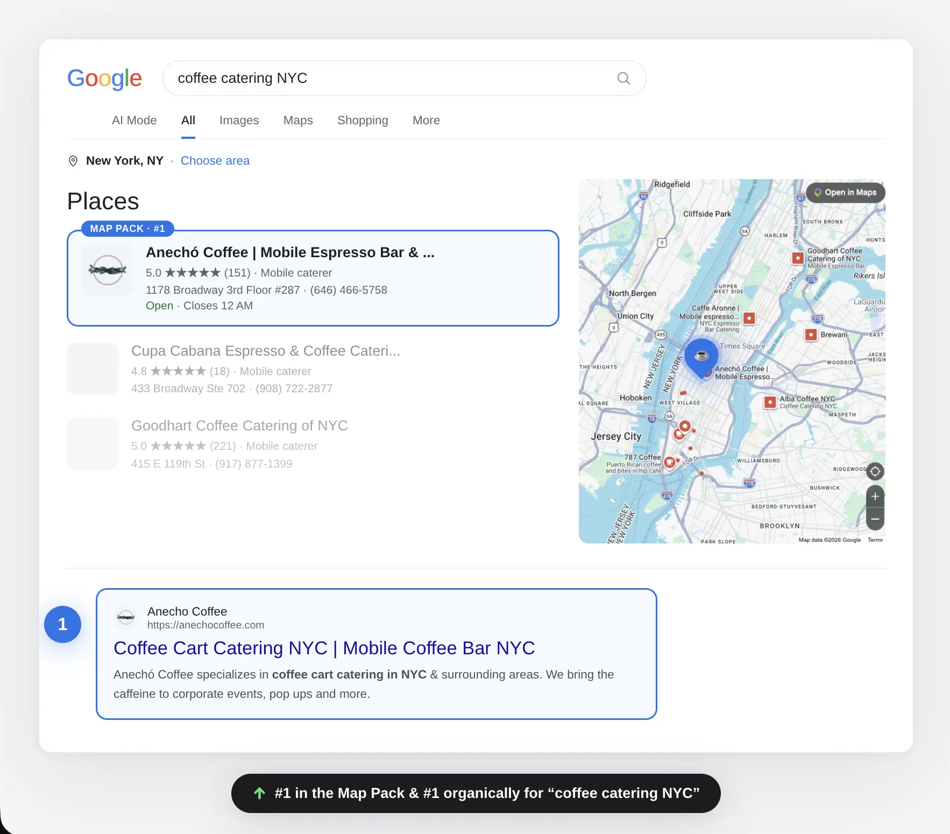Zoom in on the map with plus
950x834 pixels.
(x=875, y=496)
